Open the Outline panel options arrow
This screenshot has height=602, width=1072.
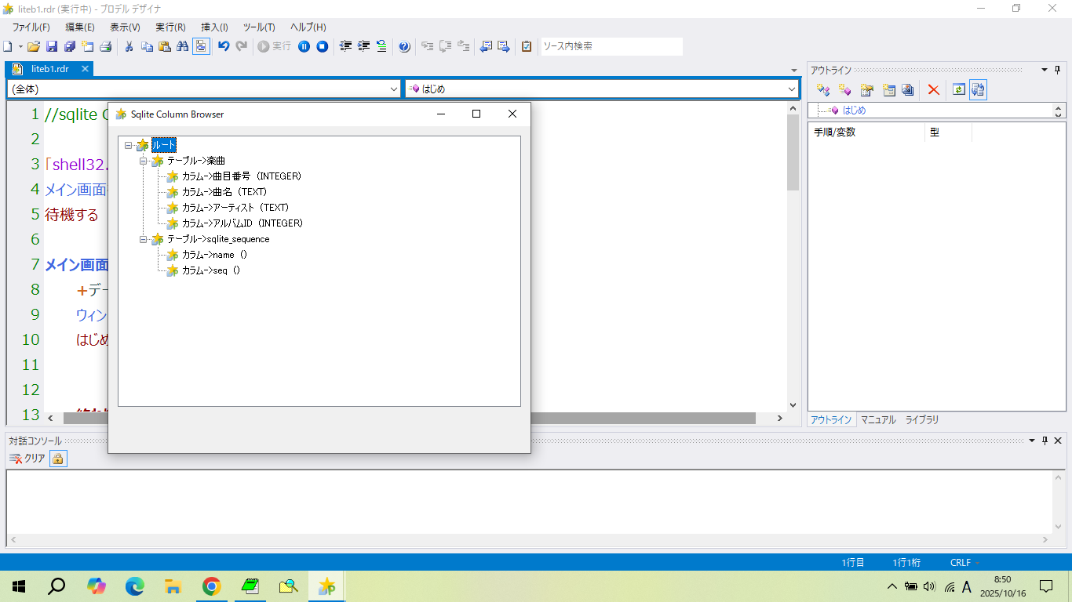point(1045,70)
